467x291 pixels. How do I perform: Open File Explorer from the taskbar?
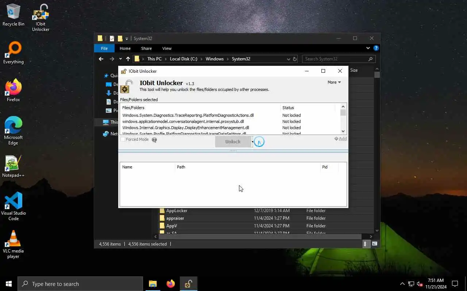[x=153, y=284]
